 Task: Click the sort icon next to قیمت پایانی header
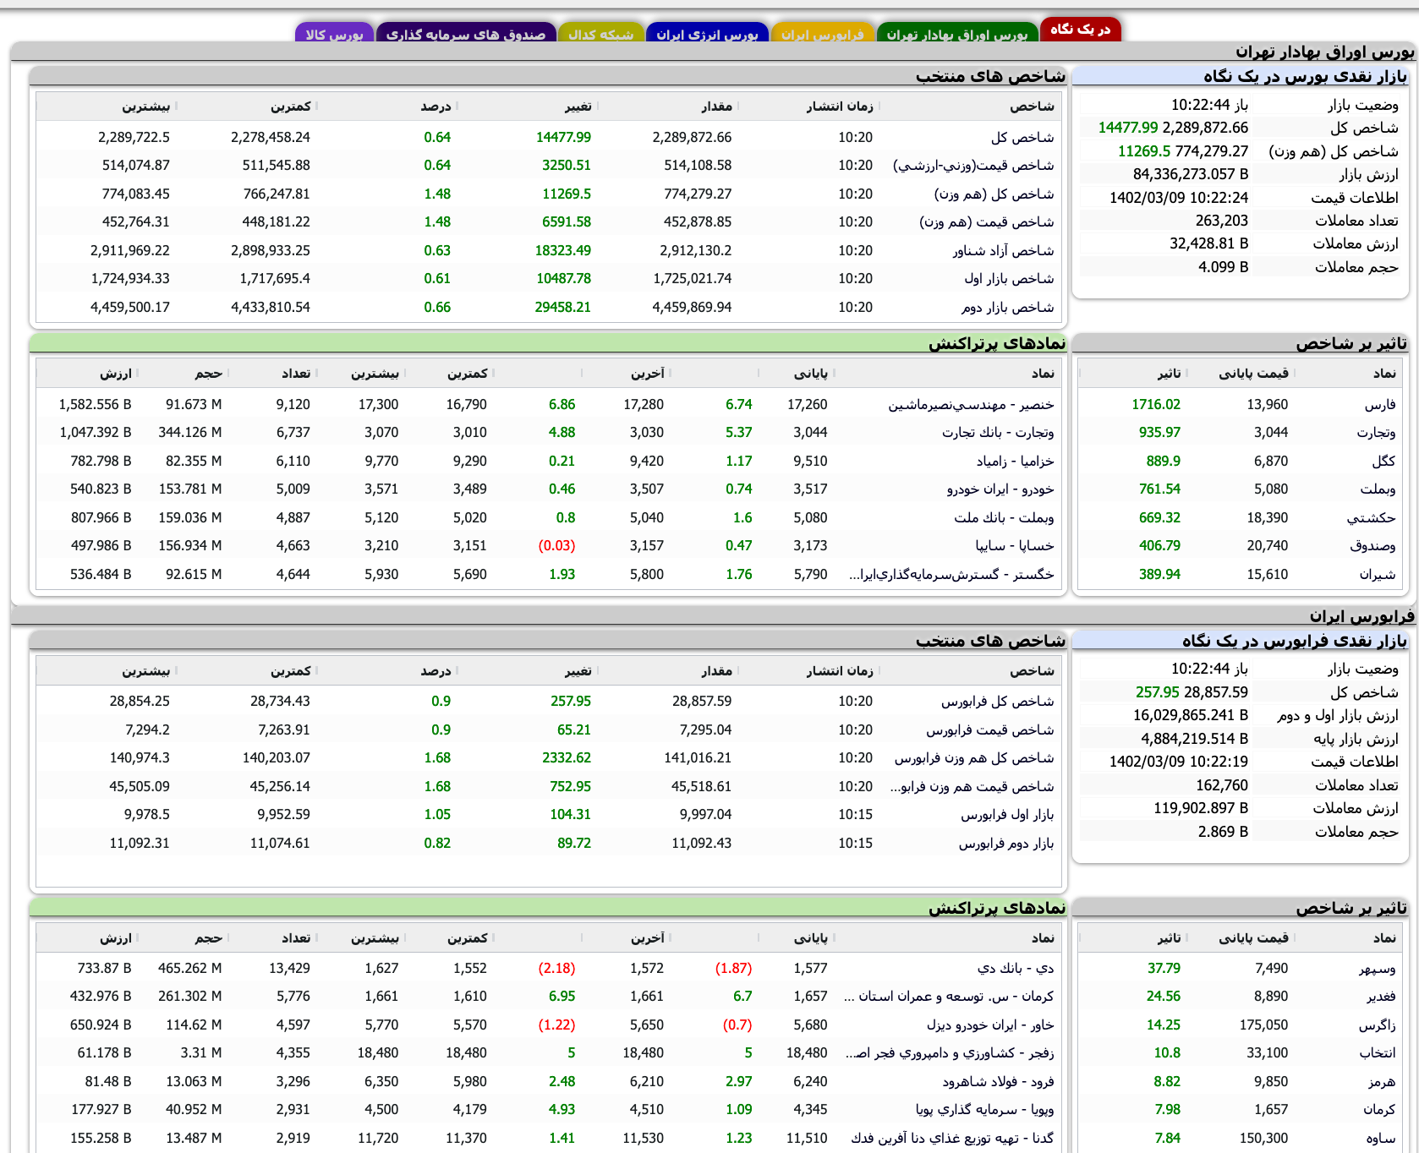pyautogui.click(x=1296, y=372)
